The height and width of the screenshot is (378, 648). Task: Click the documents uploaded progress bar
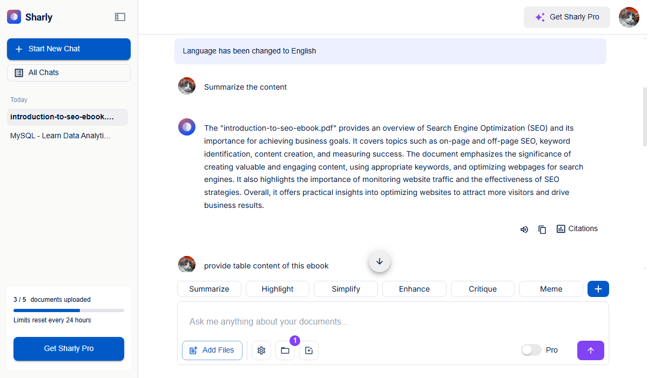pyautogui.click(x=69, y=310)
